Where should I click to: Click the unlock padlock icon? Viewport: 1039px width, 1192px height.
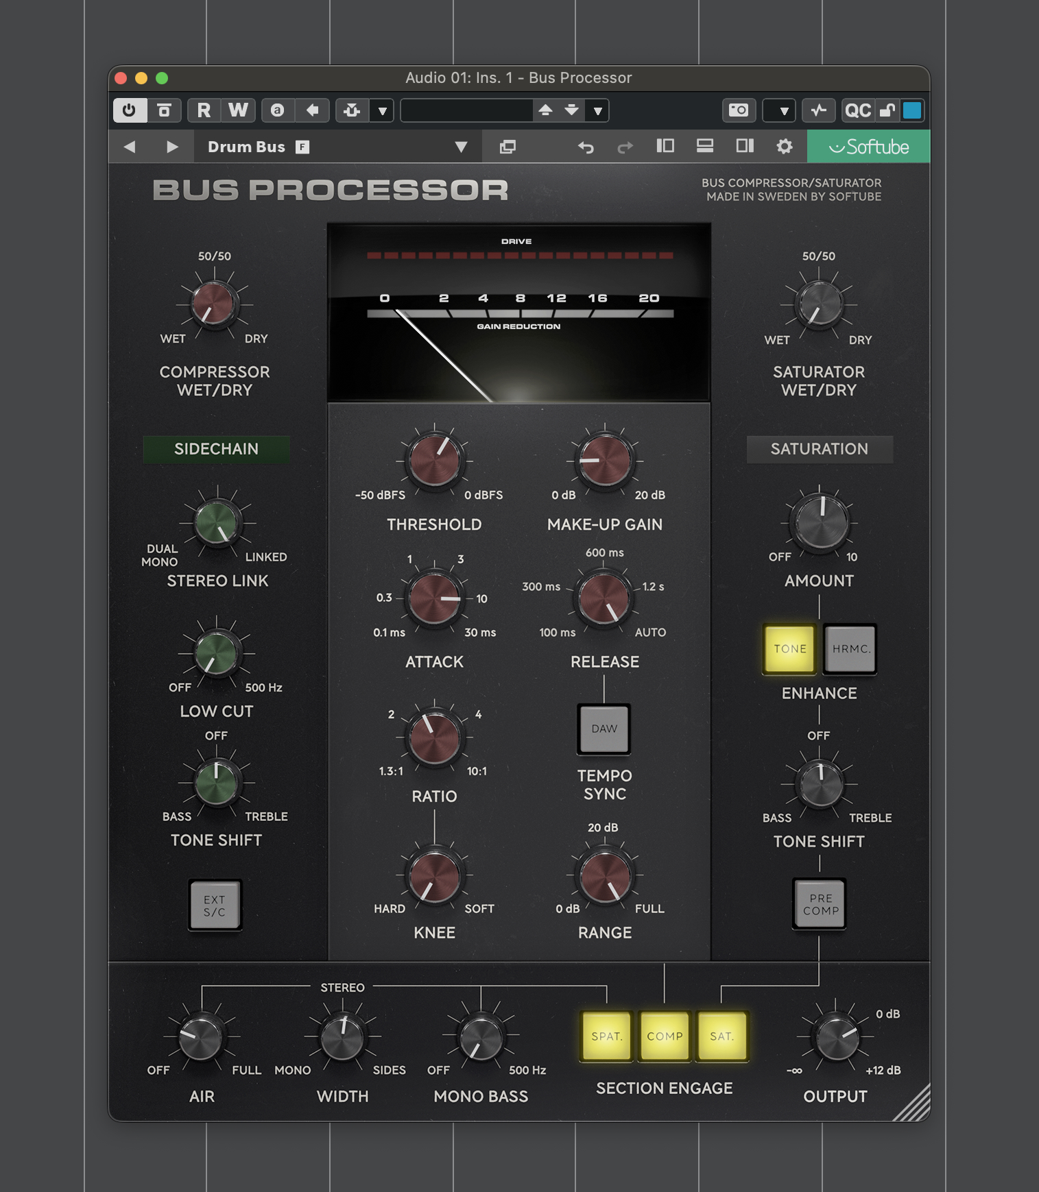[x=887, y=110]
